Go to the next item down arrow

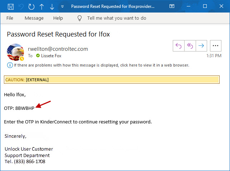pyautogui.click(x=52, y=6)
